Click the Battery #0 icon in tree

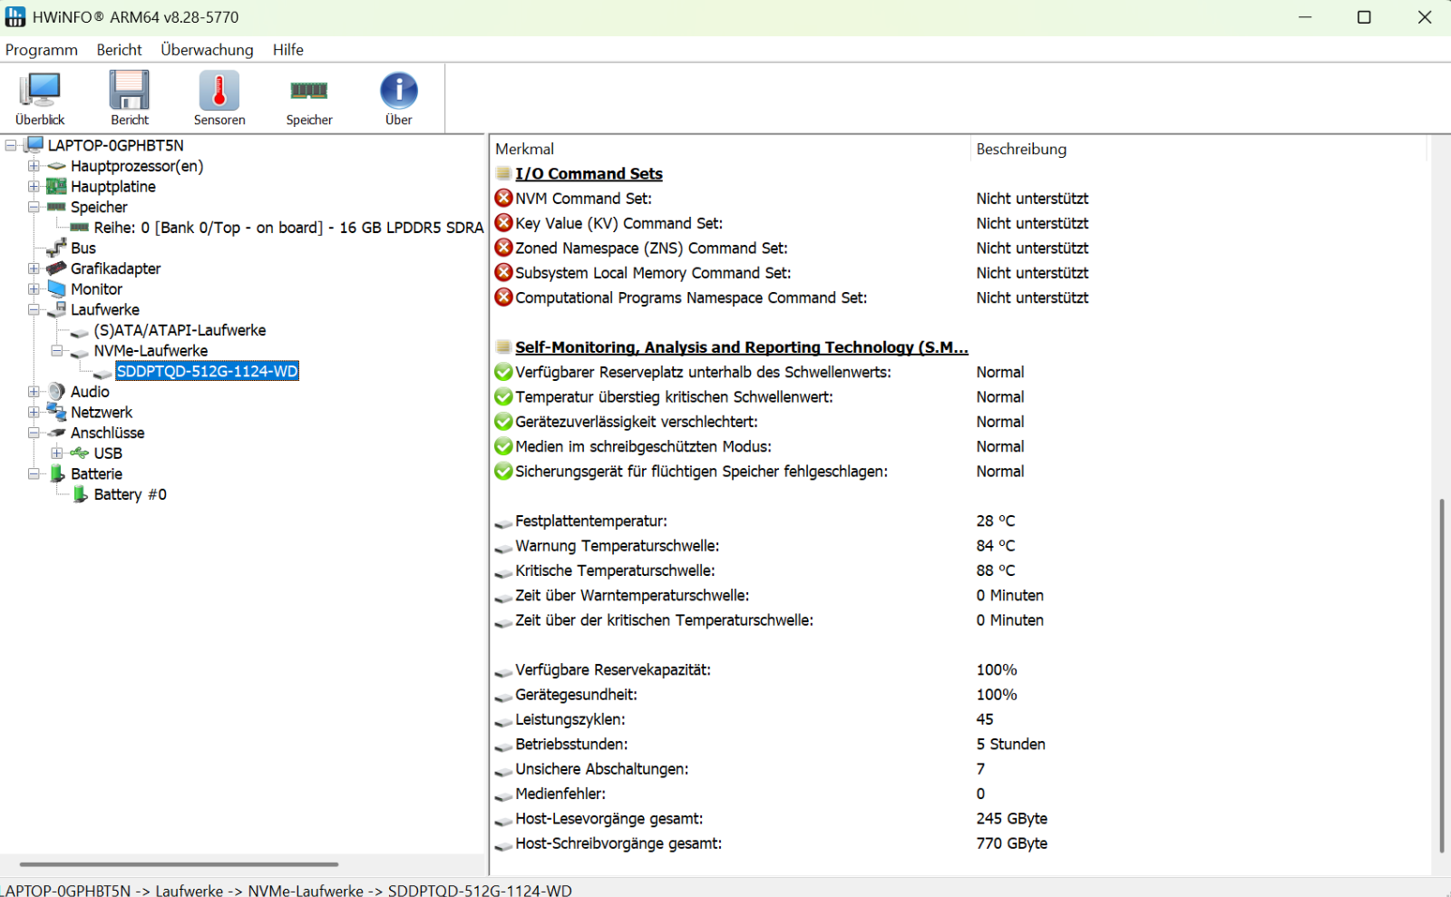[80, 494]
